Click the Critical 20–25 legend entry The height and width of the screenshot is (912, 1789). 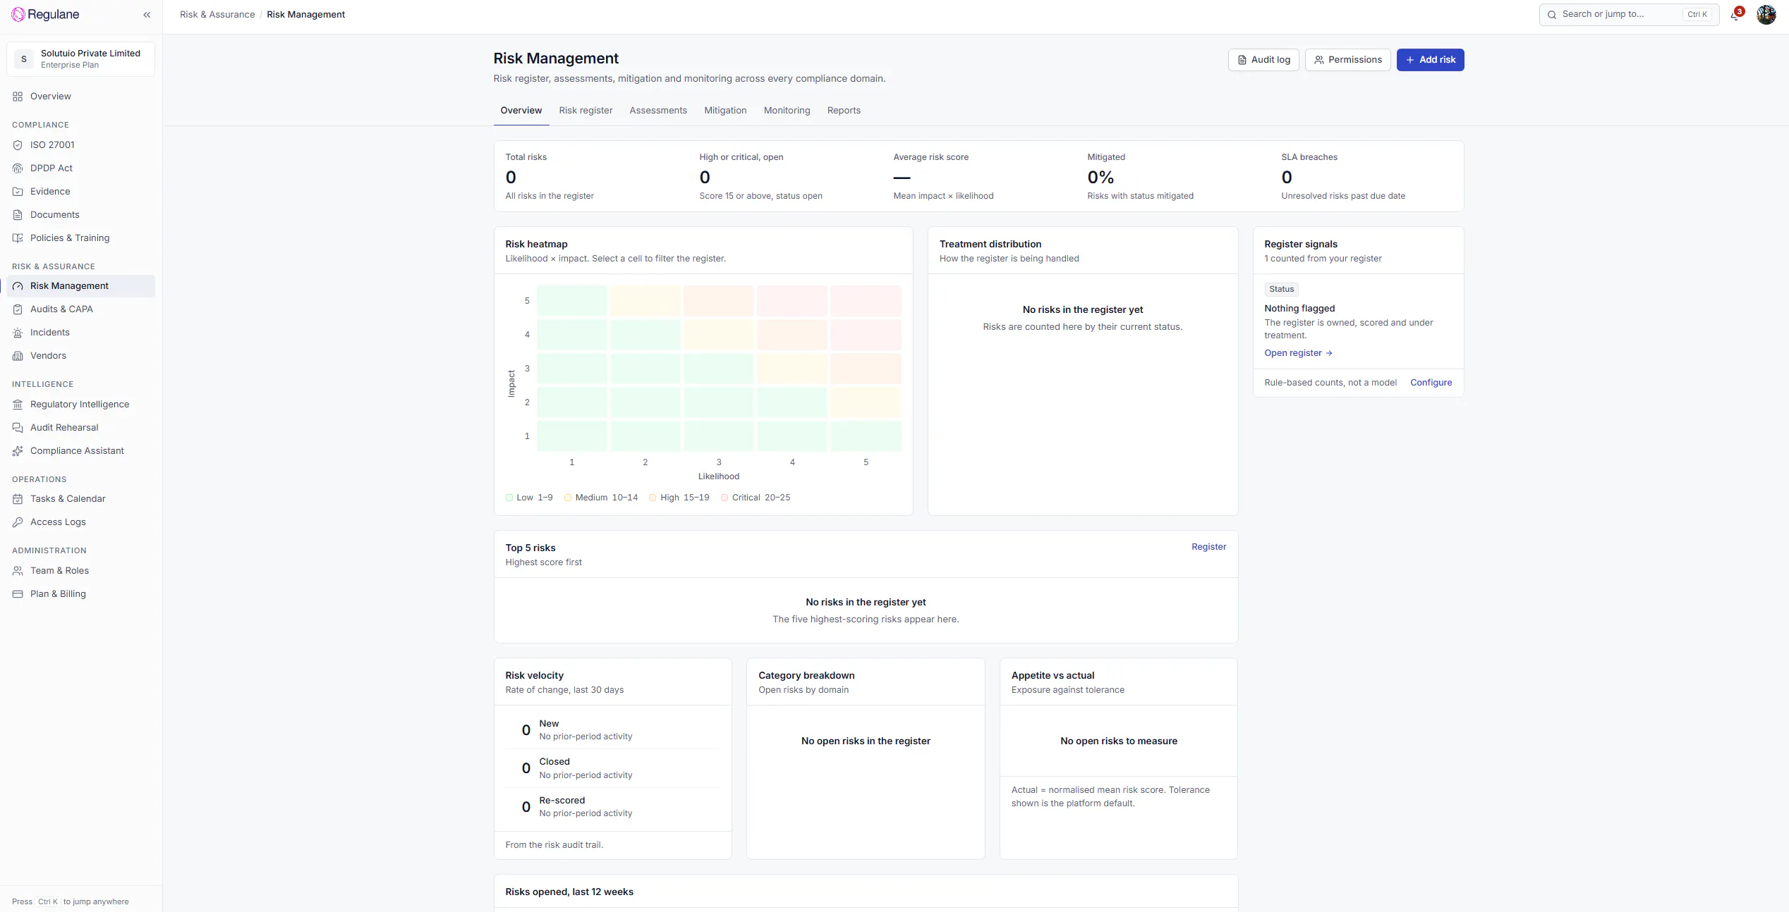[756, 498]
